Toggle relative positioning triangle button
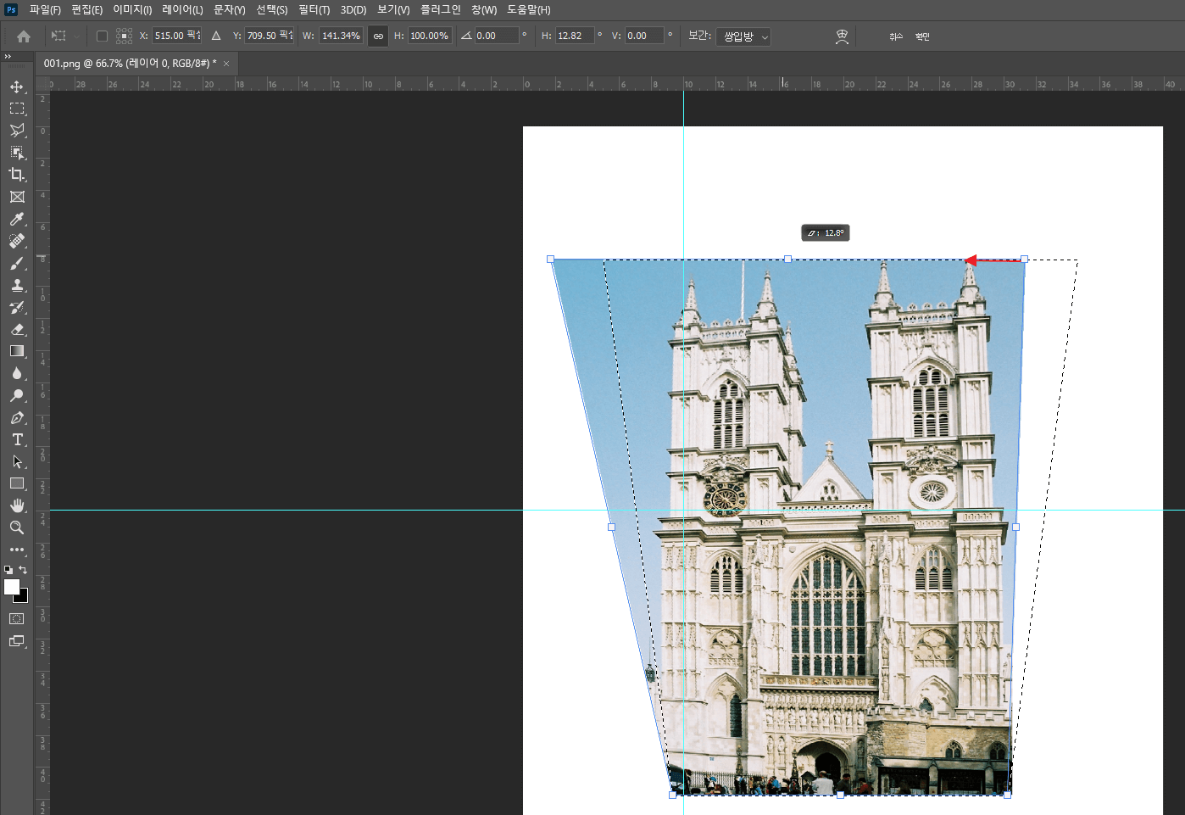The height and width of the screenshot is (815, 1185). (x=216, y=36)
